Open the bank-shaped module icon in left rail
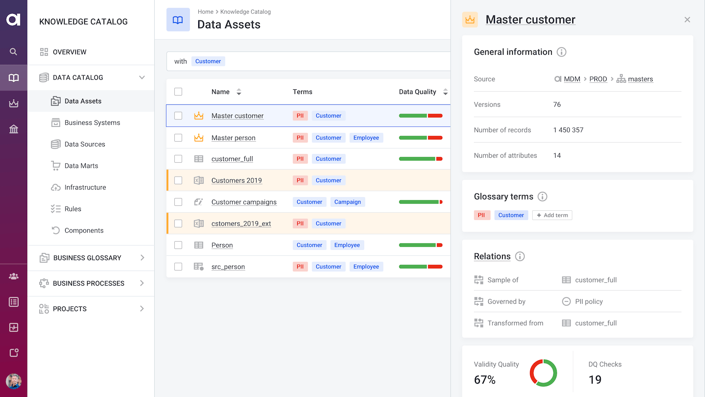Image resolution: width=705 pixels, height=397 pixels. [13, 128]
